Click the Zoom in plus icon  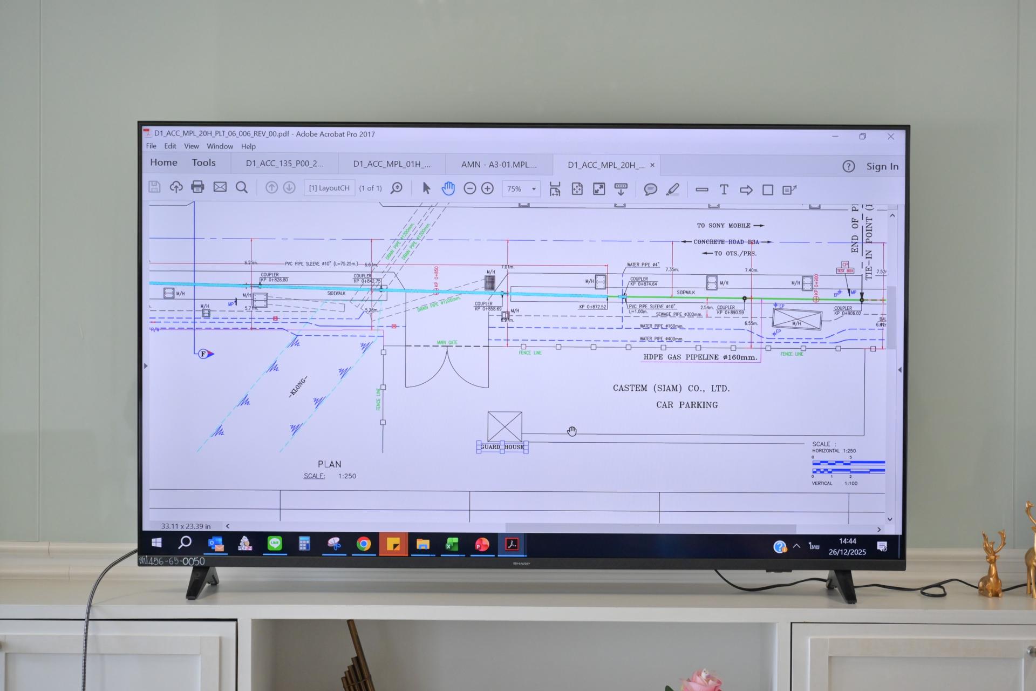tap(487, 188)
